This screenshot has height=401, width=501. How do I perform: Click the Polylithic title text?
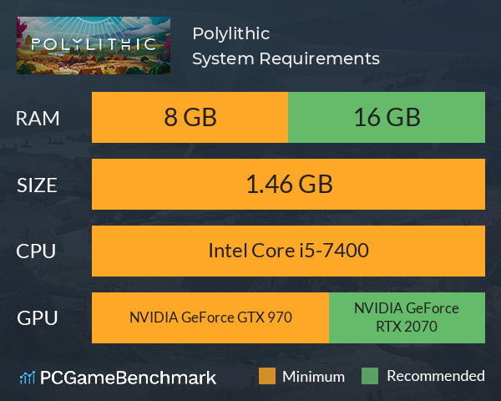pos(231,33)
